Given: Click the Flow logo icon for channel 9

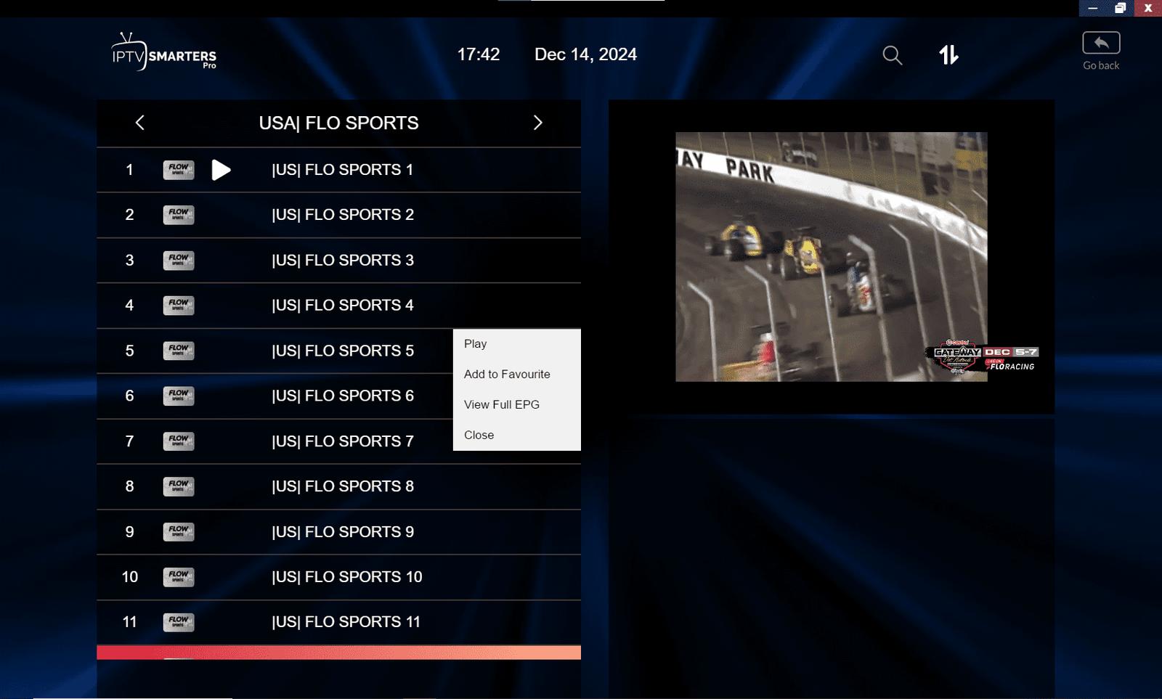Looking at the screenshot, I should pyautogui.click(x=179, y=531).
